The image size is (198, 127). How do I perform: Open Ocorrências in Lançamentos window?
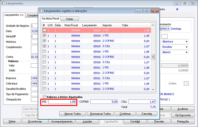pyautogui.click(x=35, y=121)
